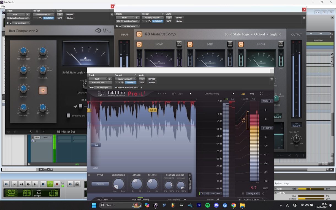
Task: Collapse the Pro-L 2 controls with left chevrons
Action: click(89, 175)
